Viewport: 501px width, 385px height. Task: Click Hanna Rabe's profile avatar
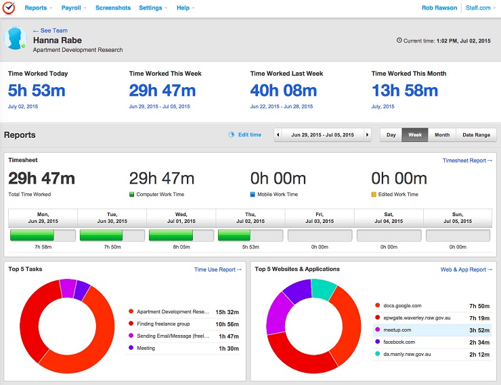16,38
